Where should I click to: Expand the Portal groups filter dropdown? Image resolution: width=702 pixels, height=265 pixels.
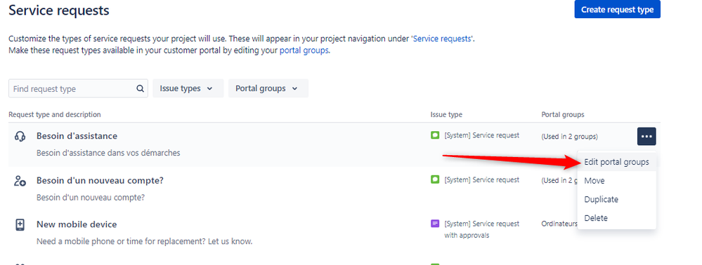coord(268,88)
